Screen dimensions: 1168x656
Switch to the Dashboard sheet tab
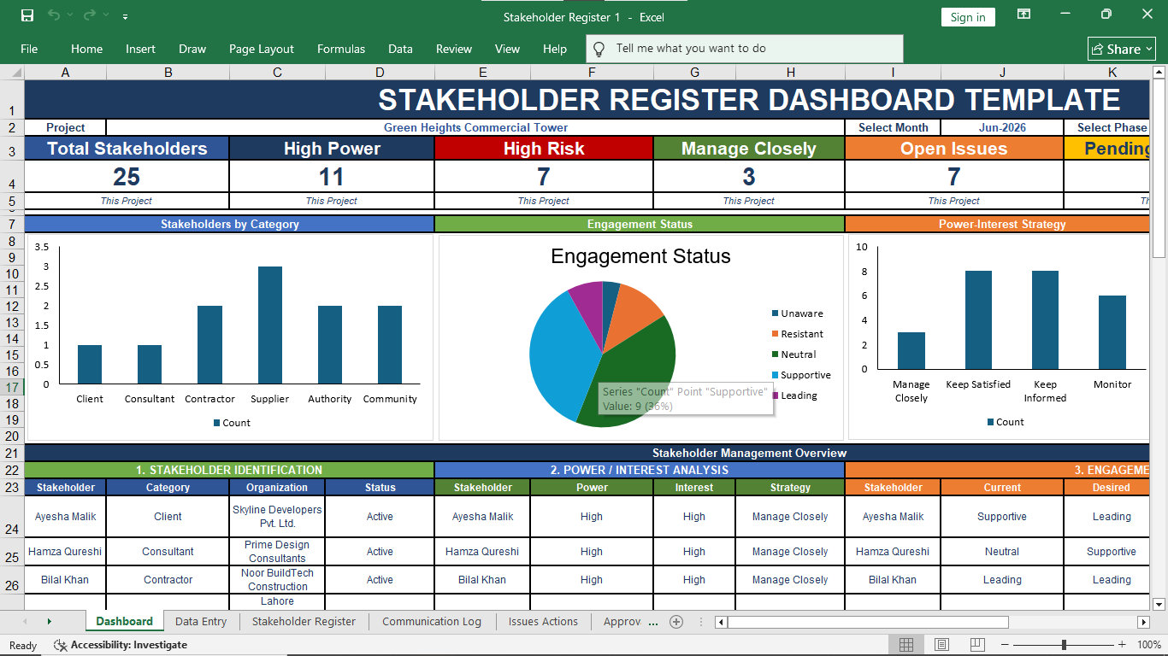pos(124,622)
